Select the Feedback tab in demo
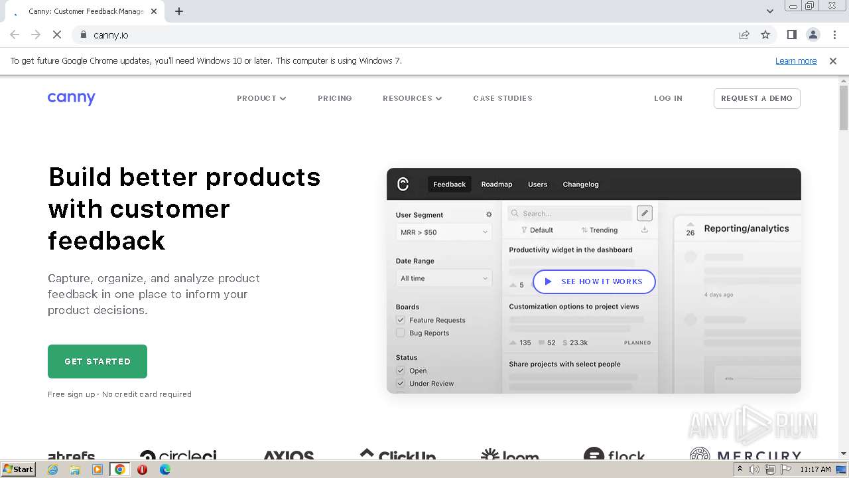849x478 pixels. tap(450, 185)
